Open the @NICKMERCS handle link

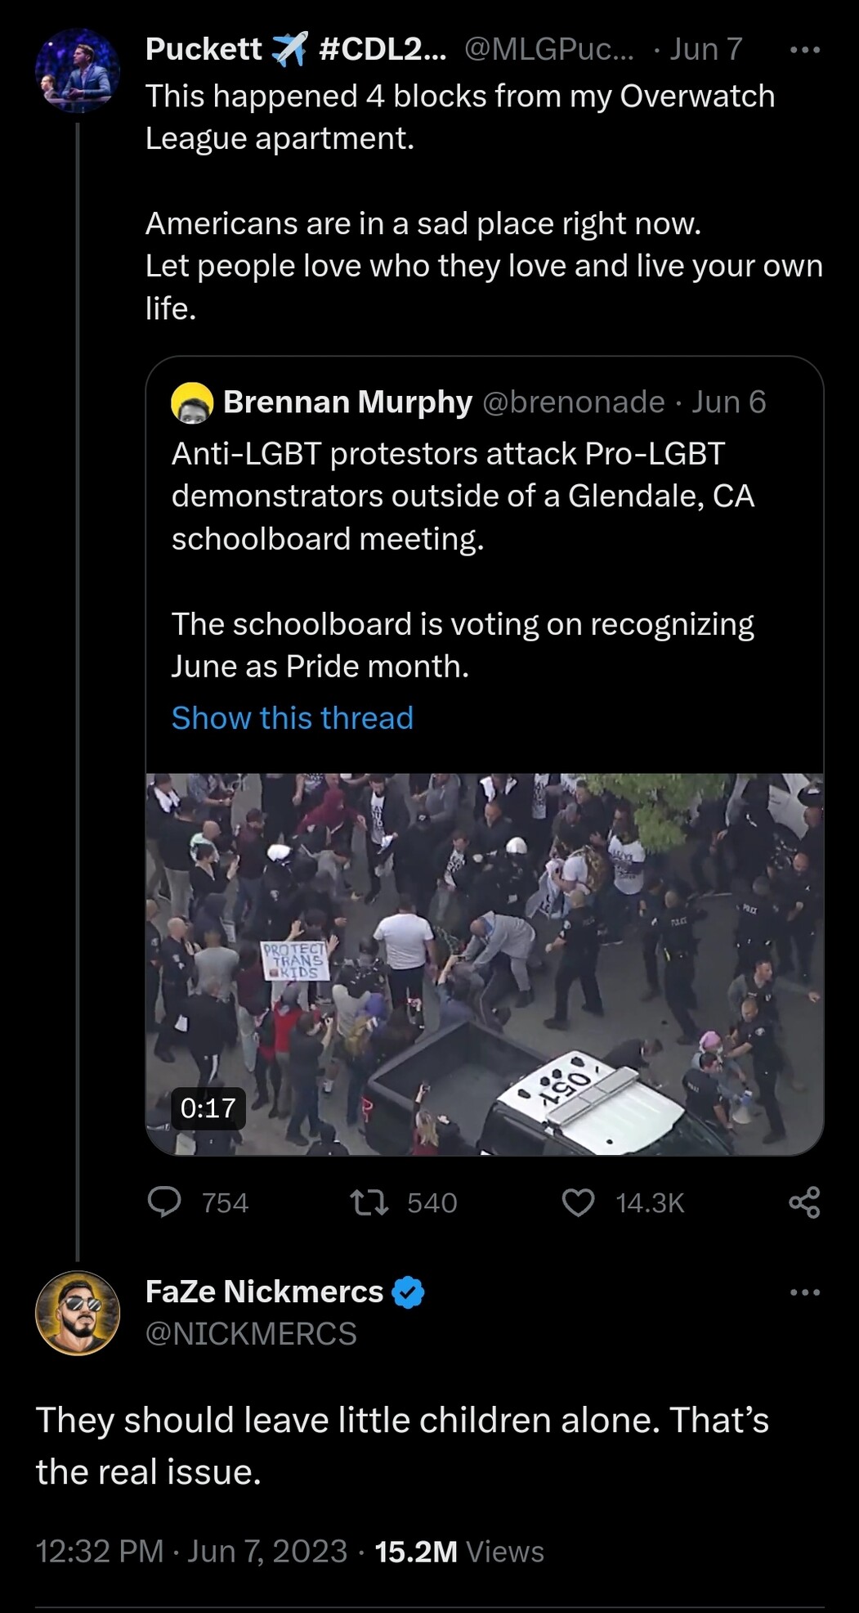tap(251, 1334)
